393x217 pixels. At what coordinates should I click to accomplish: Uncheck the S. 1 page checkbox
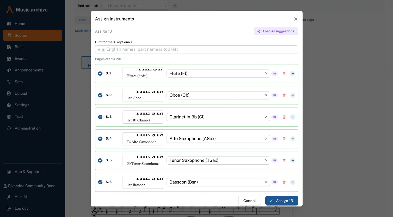tap(100, 73)
